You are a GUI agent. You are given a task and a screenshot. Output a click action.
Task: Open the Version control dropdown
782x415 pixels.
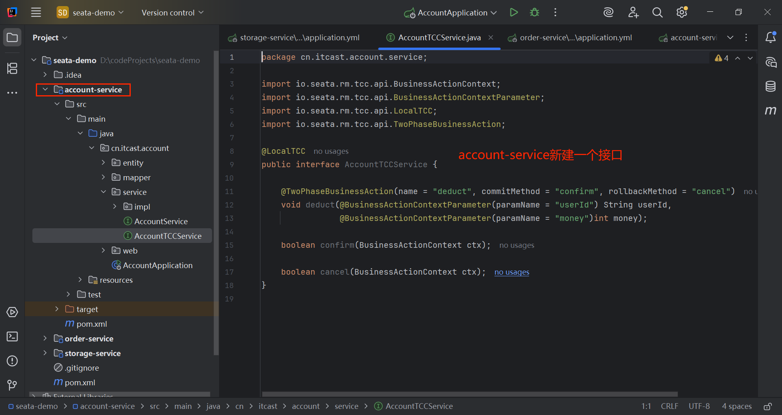[x=172, y=13]
